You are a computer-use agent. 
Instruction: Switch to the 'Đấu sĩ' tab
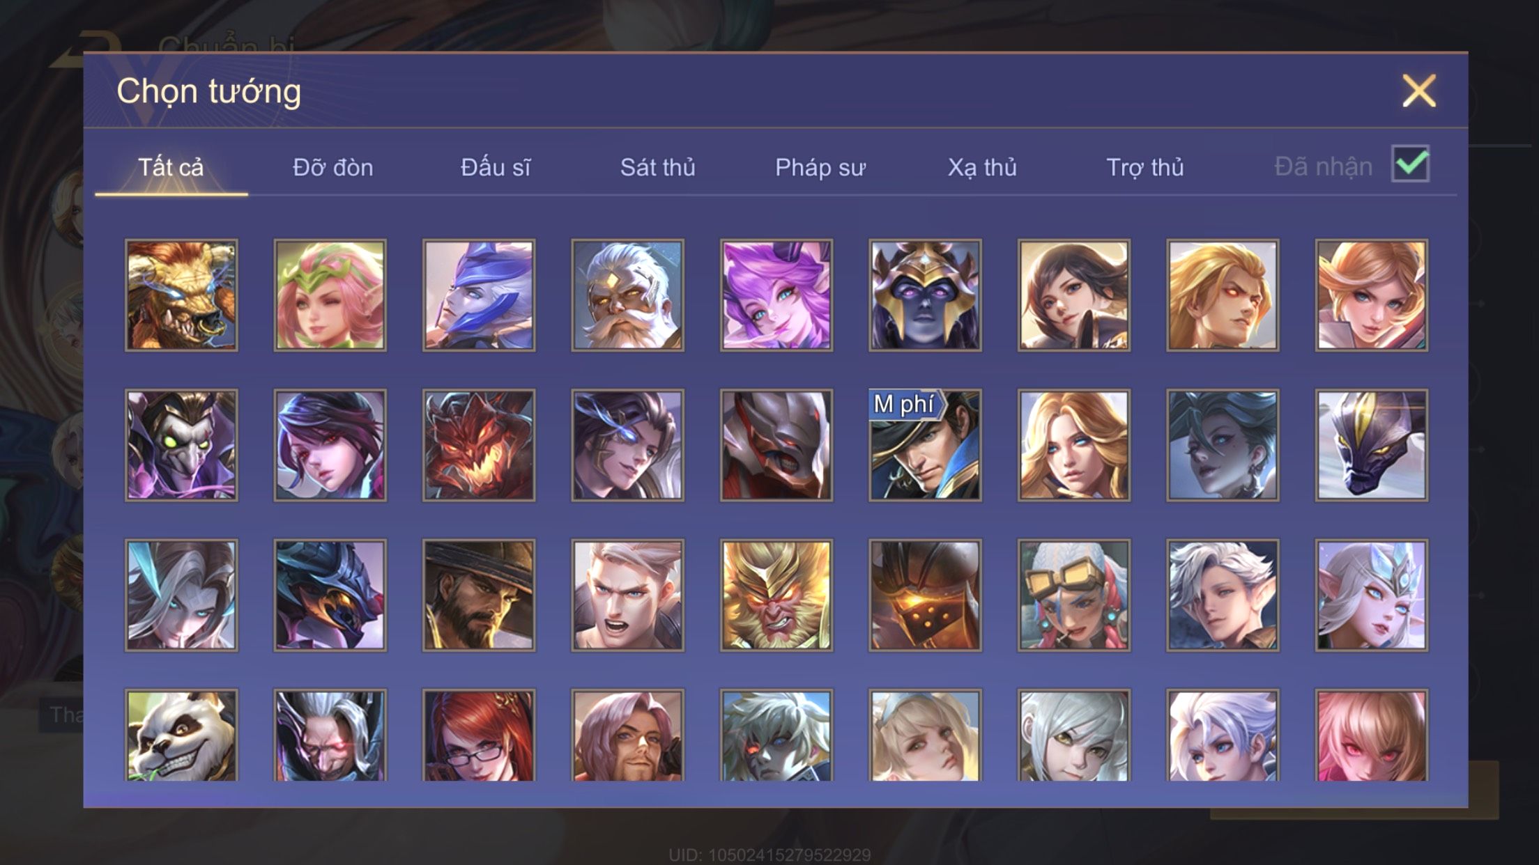(x=496, y=168)
